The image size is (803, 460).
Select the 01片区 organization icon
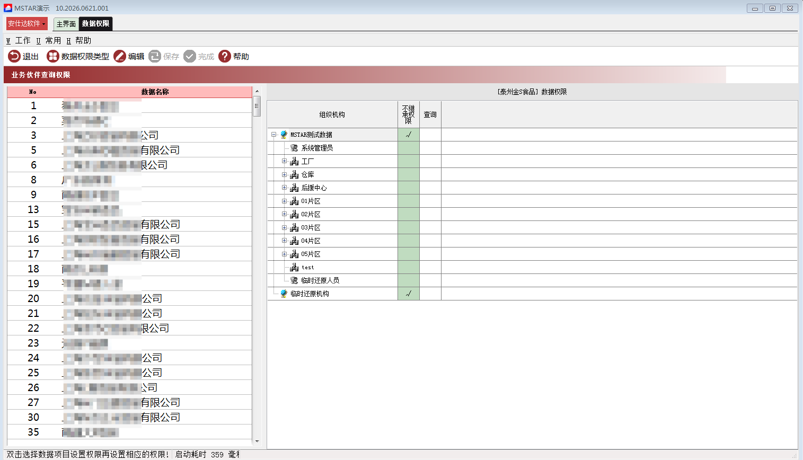(294, 201)
